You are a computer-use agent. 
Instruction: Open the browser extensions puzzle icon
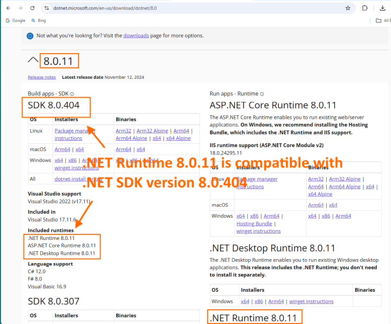click(365, 8)
